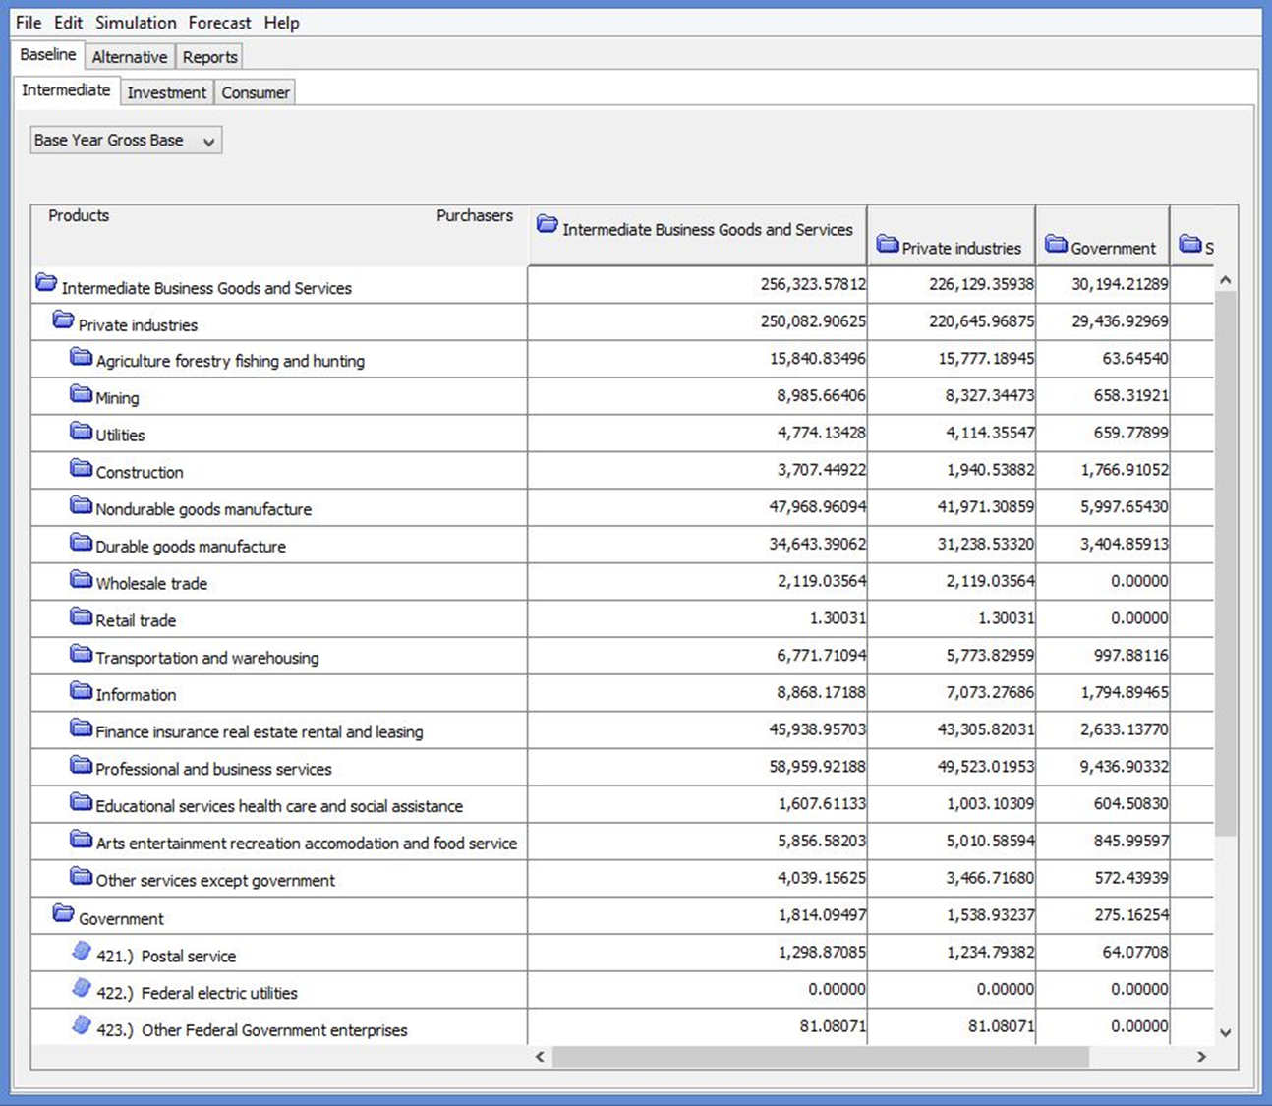The image size is (1272, 1106).
Task: Click the vertical scrollbar down arrow
Action: pyautogui.click(x=1225, y=1032)
